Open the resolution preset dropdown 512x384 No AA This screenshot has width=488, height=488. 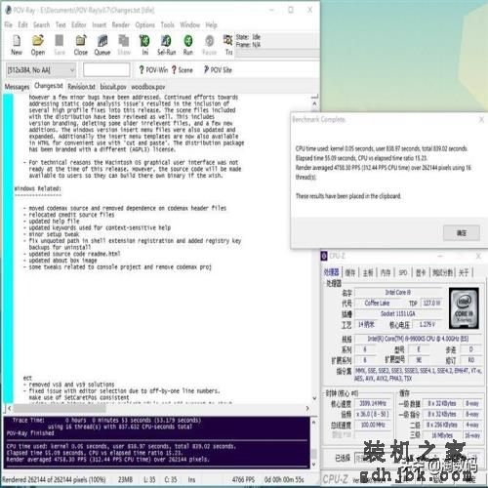(41, 70)
